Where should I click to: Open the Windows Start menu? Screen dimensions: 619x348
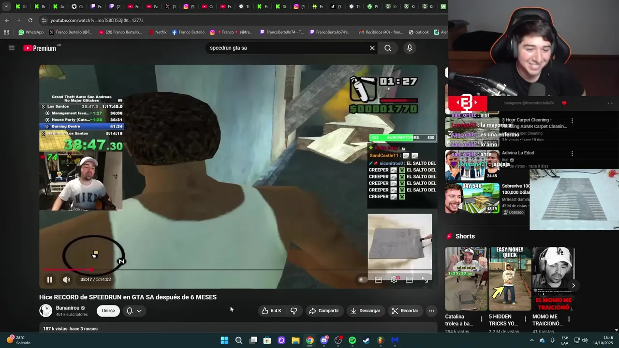pyautogui.click(x=224, y=340)
